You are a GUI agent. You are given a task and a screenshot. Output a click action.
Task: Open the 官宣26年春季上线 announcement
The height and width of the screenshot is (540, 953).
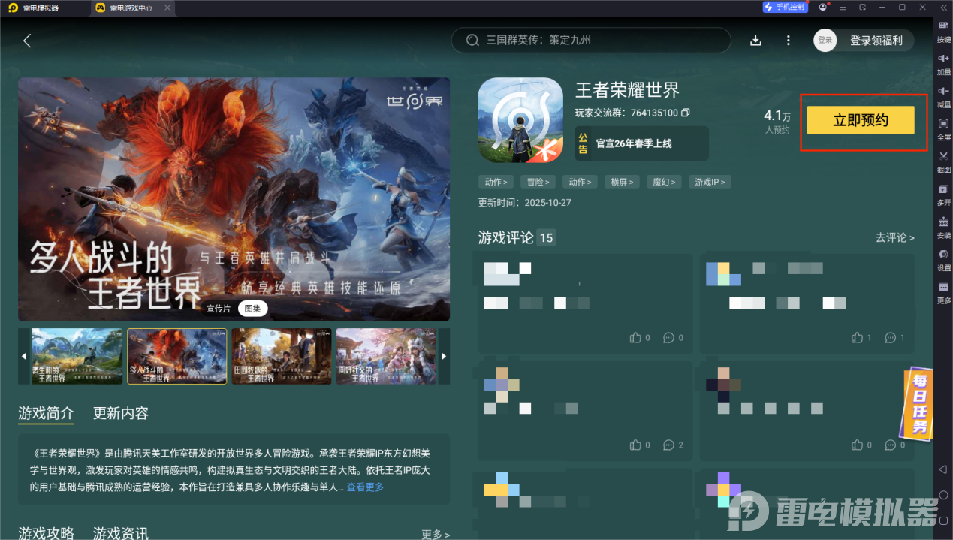point(641,143)
